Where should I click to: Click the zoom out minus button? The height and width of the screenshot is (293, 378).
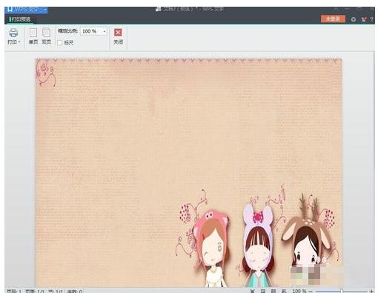[311, 292]
